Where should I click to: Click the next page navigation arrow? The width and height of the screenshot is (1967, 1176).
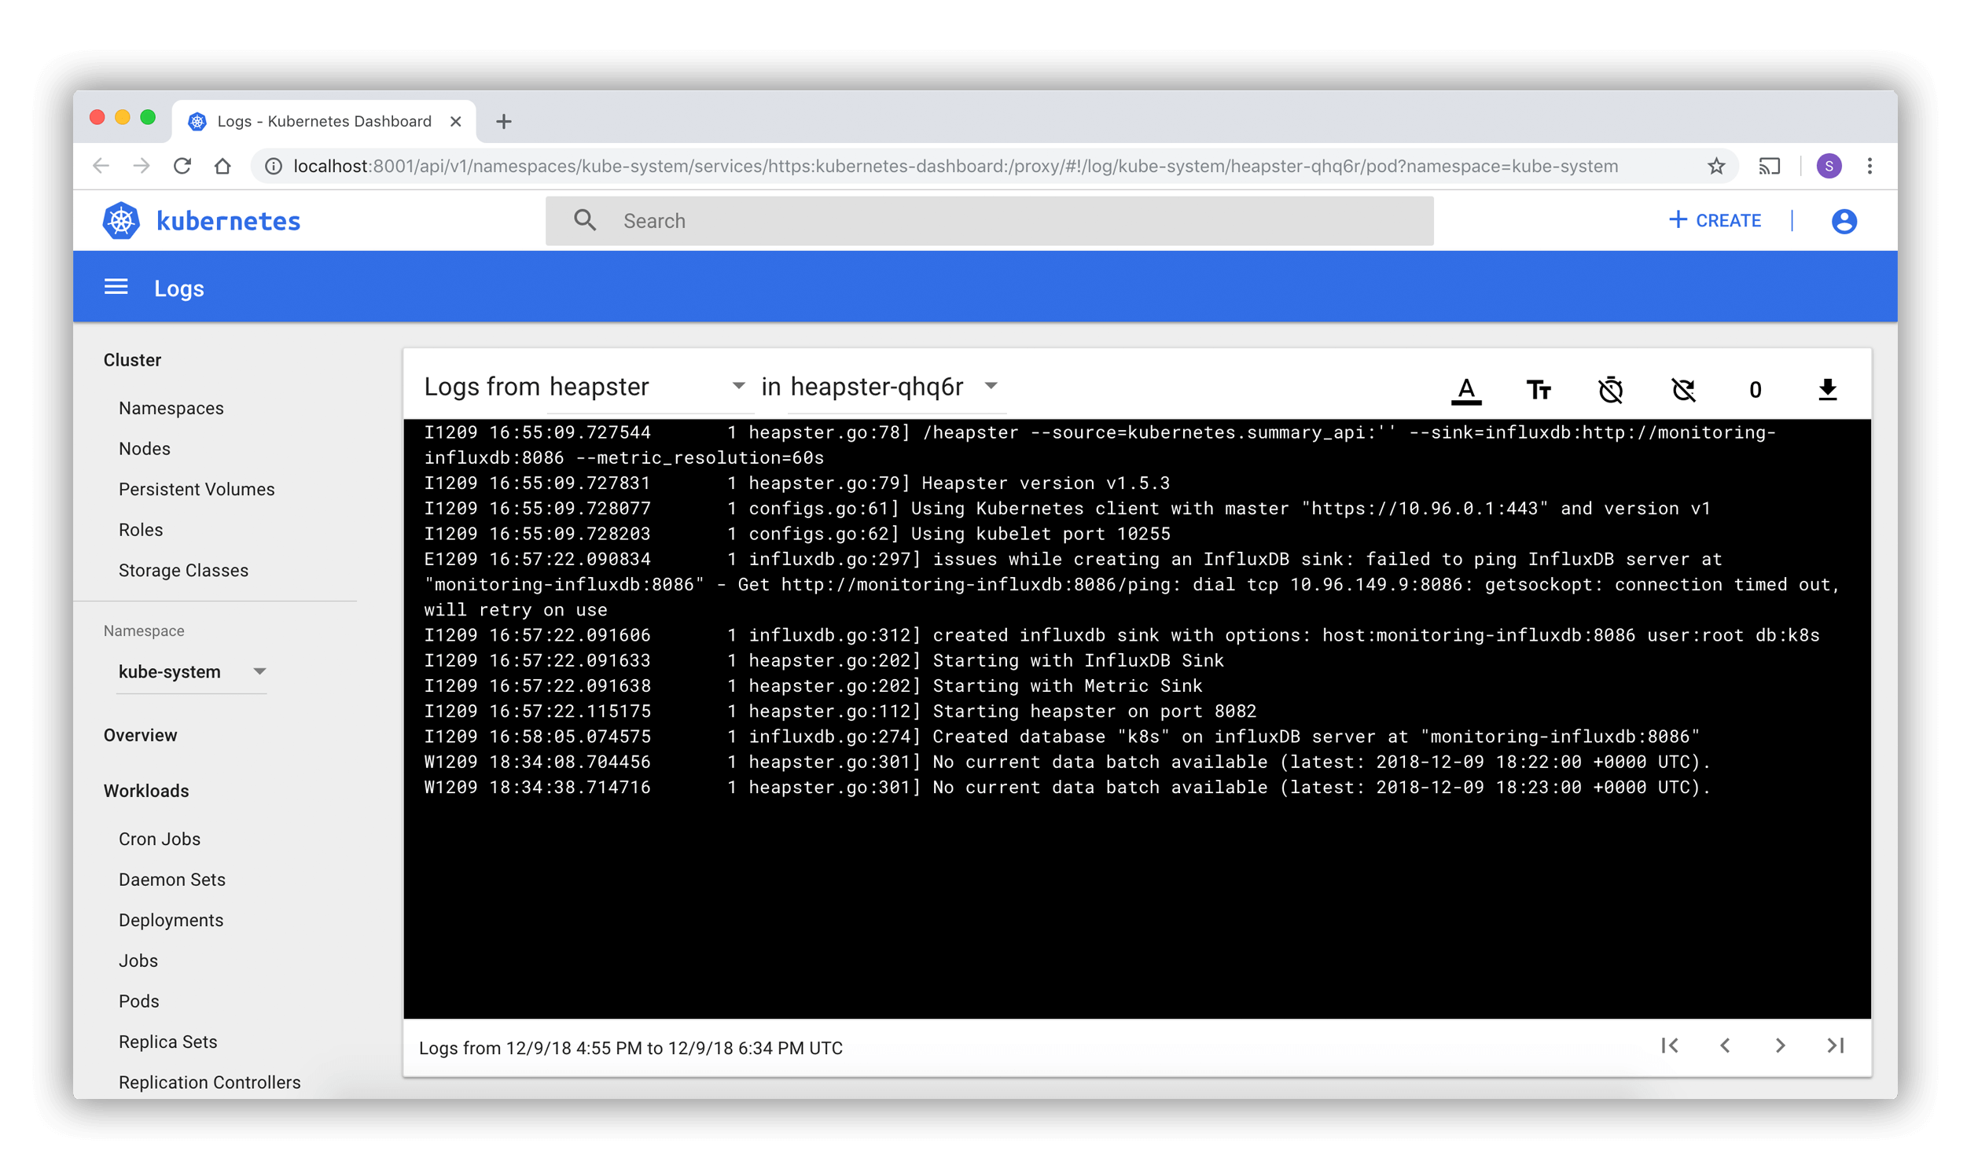coord(1779,1046)
